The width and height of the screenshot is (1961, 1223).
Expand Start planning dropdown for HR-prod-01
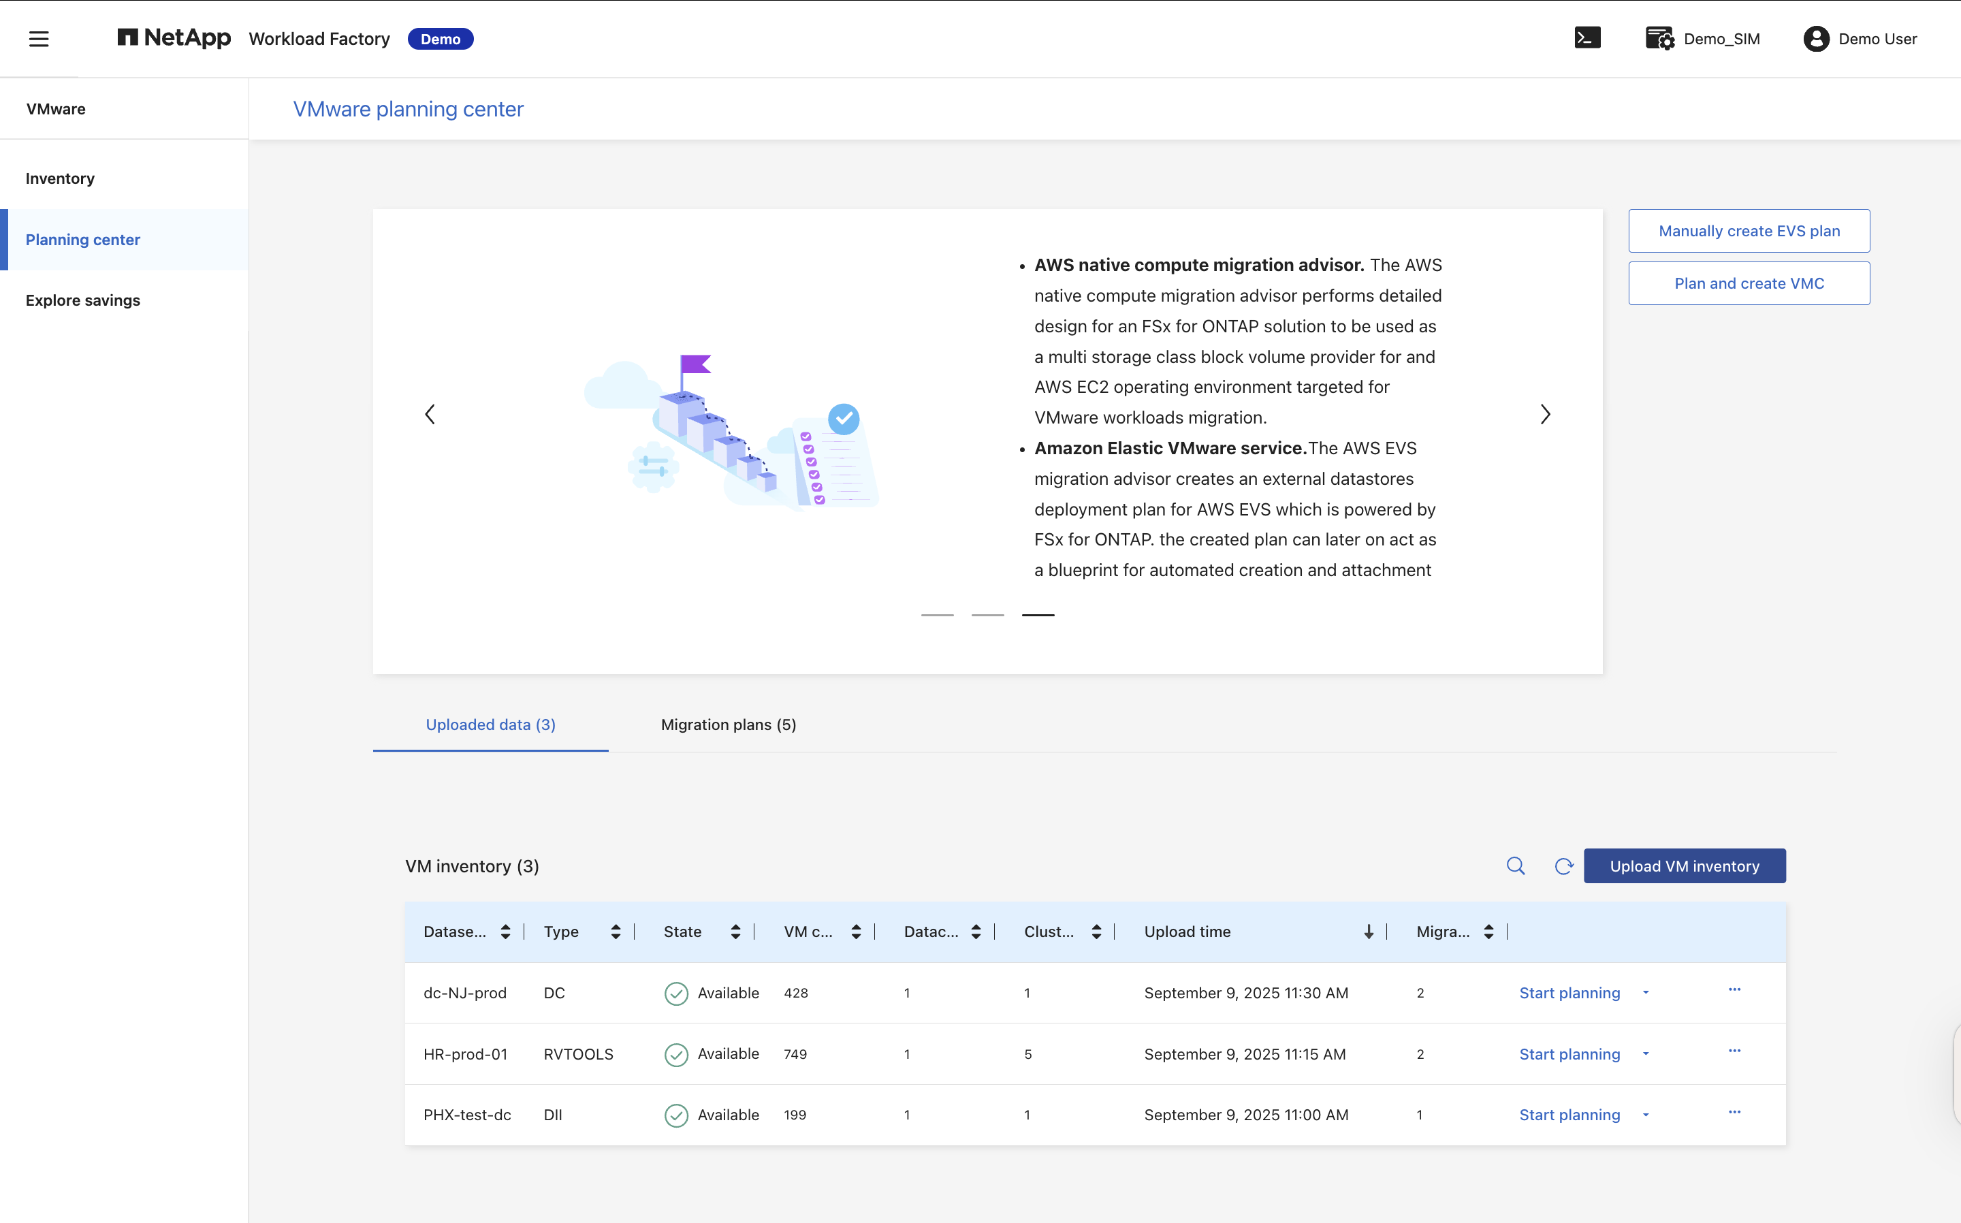tap(1646, 1054)
